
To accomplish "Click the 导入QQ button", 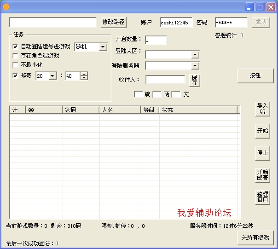I will 262,109.
